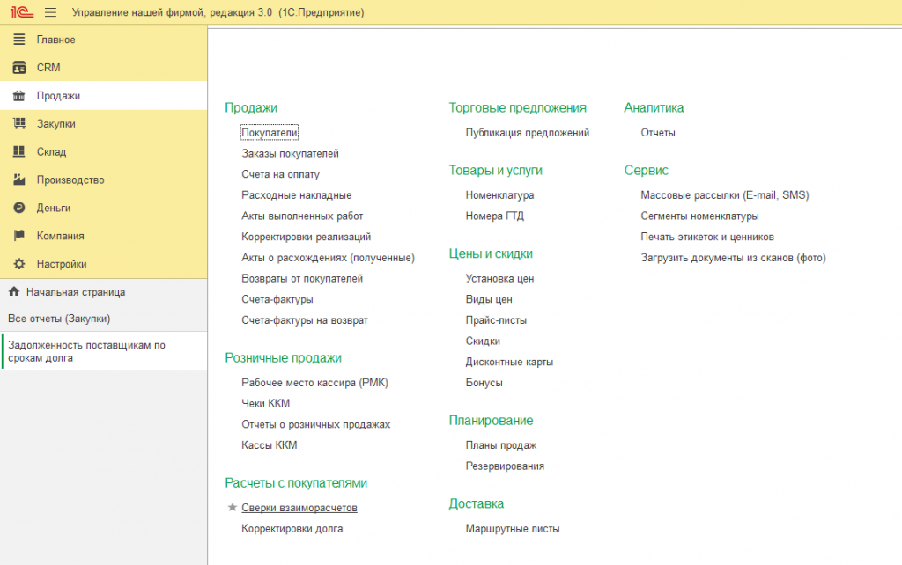Click the Настройки gear icon
The image size is (902, 565).
(19, 264)
